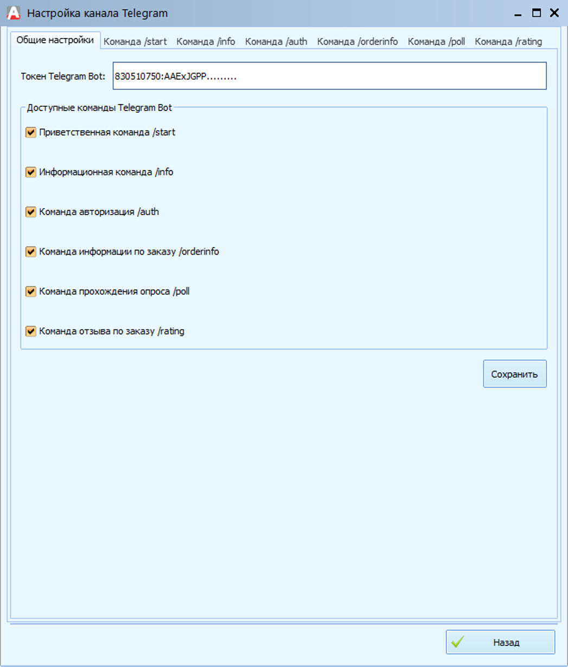Close the Настройка канала Telegram window
The image size is (568, 667).
click(554, 13)
